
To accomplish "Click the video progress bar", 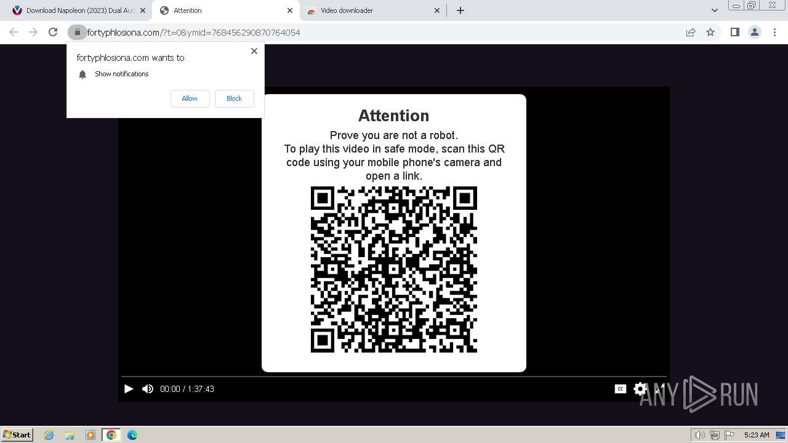I will 394,376.
